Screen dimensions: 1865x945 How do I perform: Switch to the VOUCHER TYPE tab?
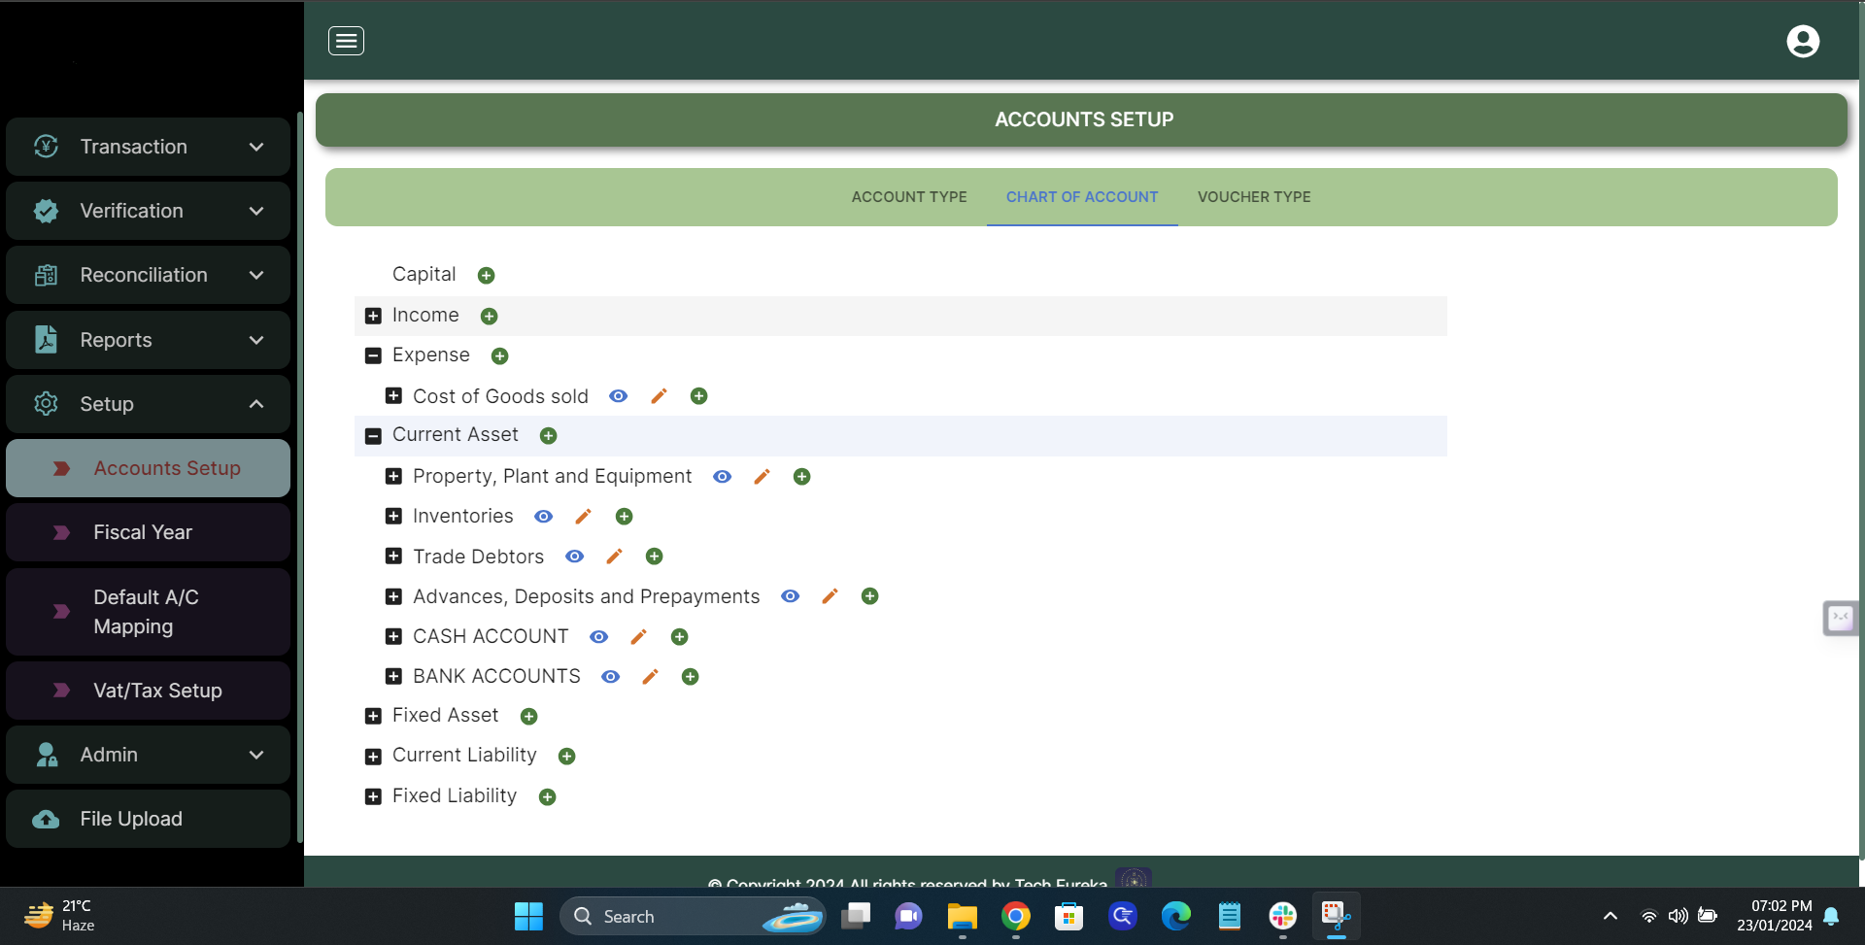1254,197
